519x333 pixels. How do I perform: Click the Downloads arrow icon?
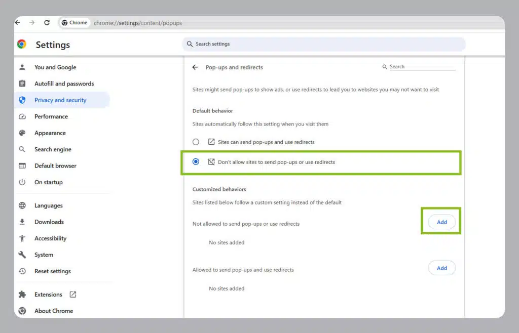coord(22,222)
